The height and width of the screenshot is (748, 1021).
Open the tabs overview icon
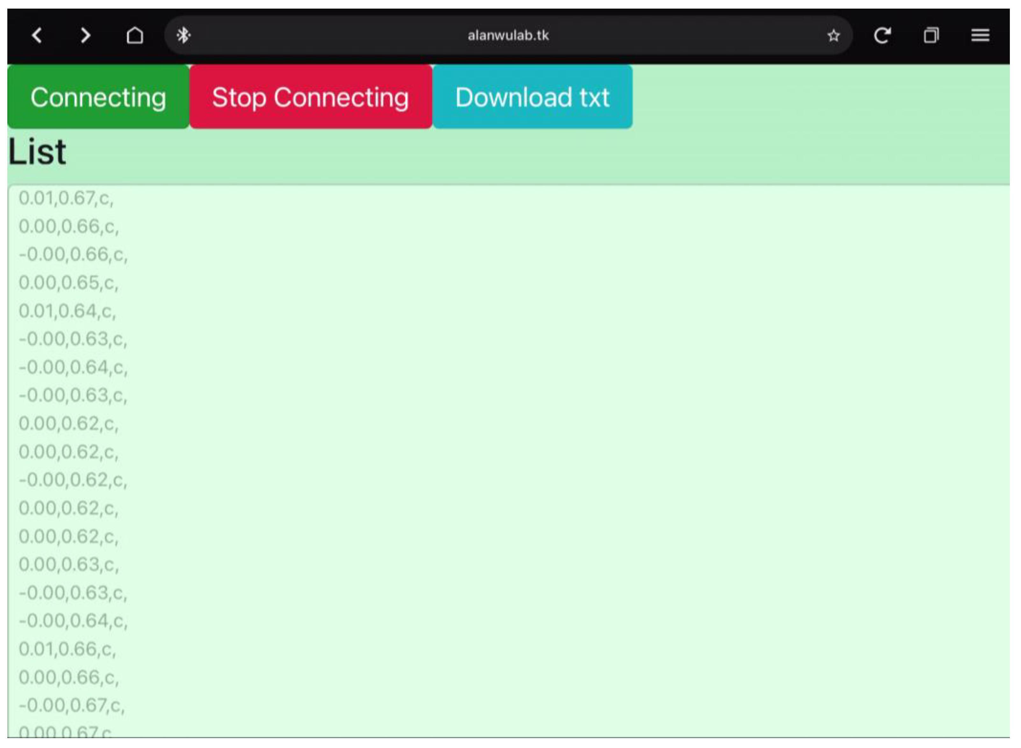[x=931, y=35]
